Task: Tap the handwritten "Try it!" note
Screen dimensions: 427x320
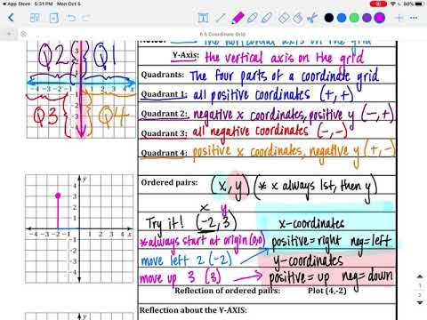Action: coord(165,223)
